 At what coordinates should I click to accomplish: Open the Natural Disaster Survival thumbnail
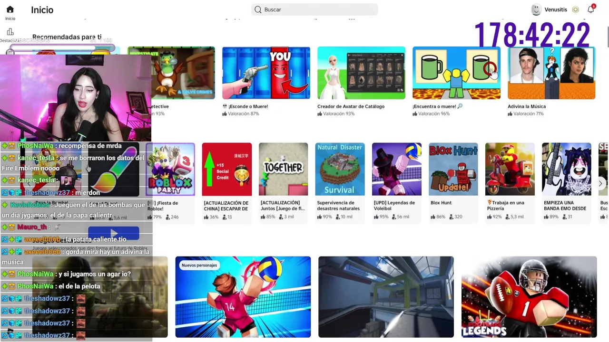coord(340,169)
